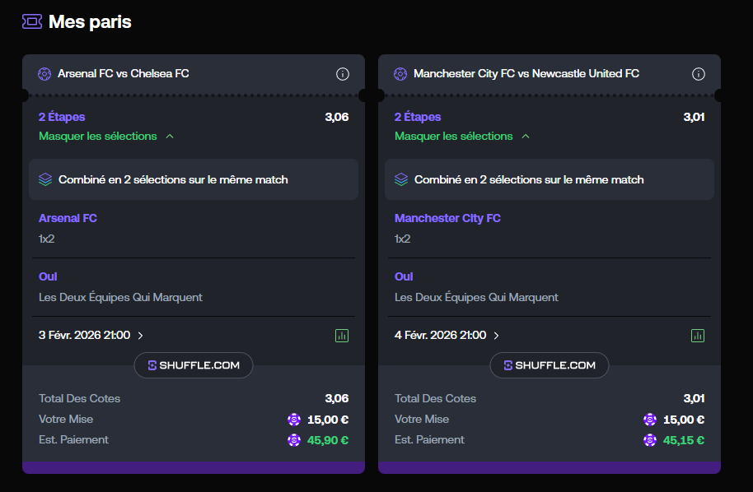Click the layers icon in Arsenal card combiné row
The image size is (753, 492).
pos(45,179)
